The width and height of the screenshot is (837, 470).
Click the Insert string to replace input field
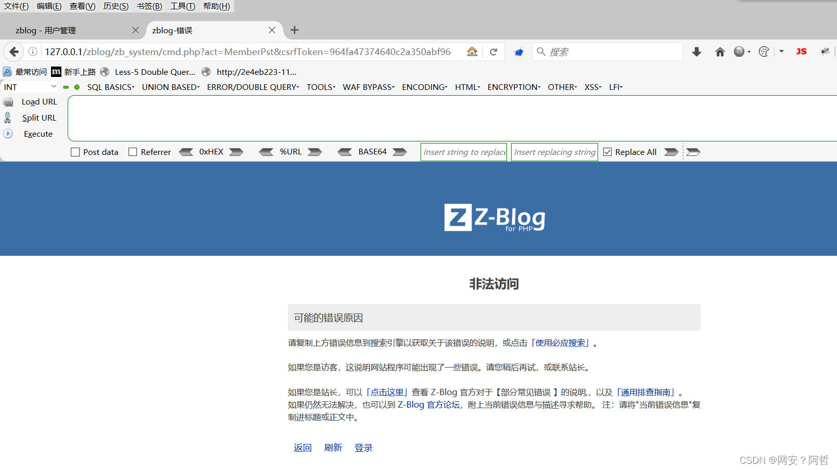coord(463,152)
